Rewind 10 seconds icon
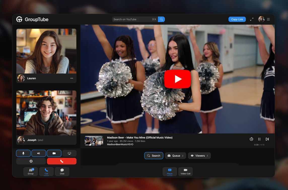 click(x=251, y=139)
